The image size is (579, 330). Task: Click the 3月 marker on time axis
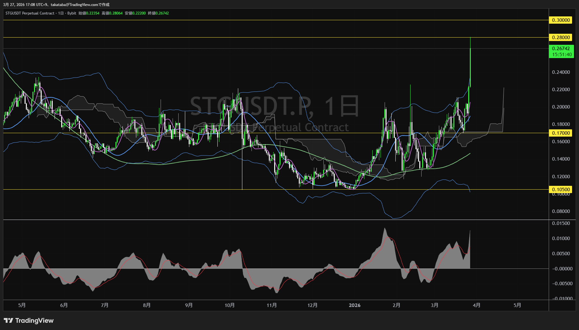(434, 305)
